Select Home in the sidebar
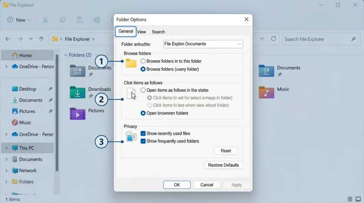The height and width of the screenshot is (203, 364). point(27,55)
